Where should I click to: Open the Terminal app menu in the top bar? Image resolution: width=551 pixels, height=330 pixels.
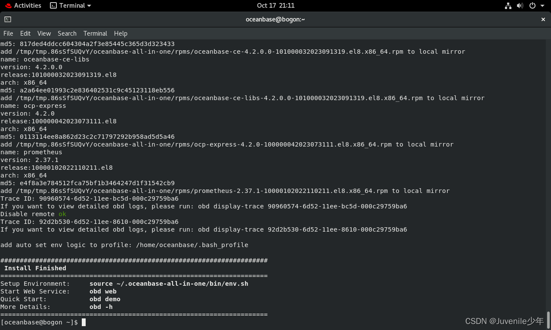pyautogui.click(x=71, y=6)
